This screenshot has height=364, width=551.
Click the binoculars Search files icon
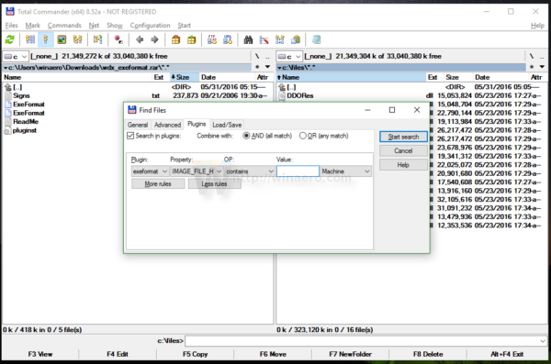click(x=248, y=39)
